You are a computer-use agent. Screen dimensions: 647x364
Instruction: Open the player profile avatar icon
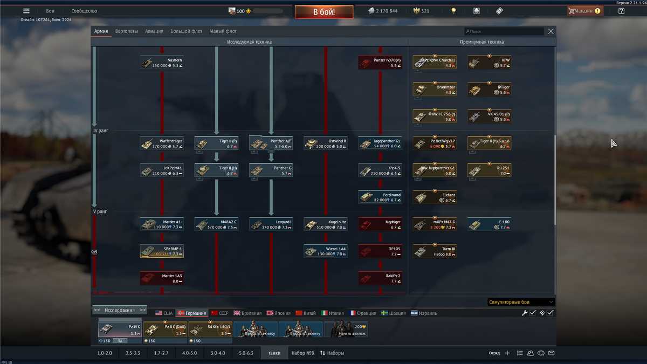click(x=232, y=11)
